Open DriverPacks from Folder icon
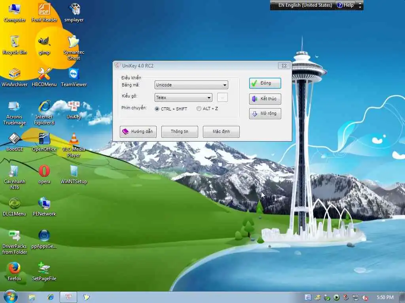 15,242
